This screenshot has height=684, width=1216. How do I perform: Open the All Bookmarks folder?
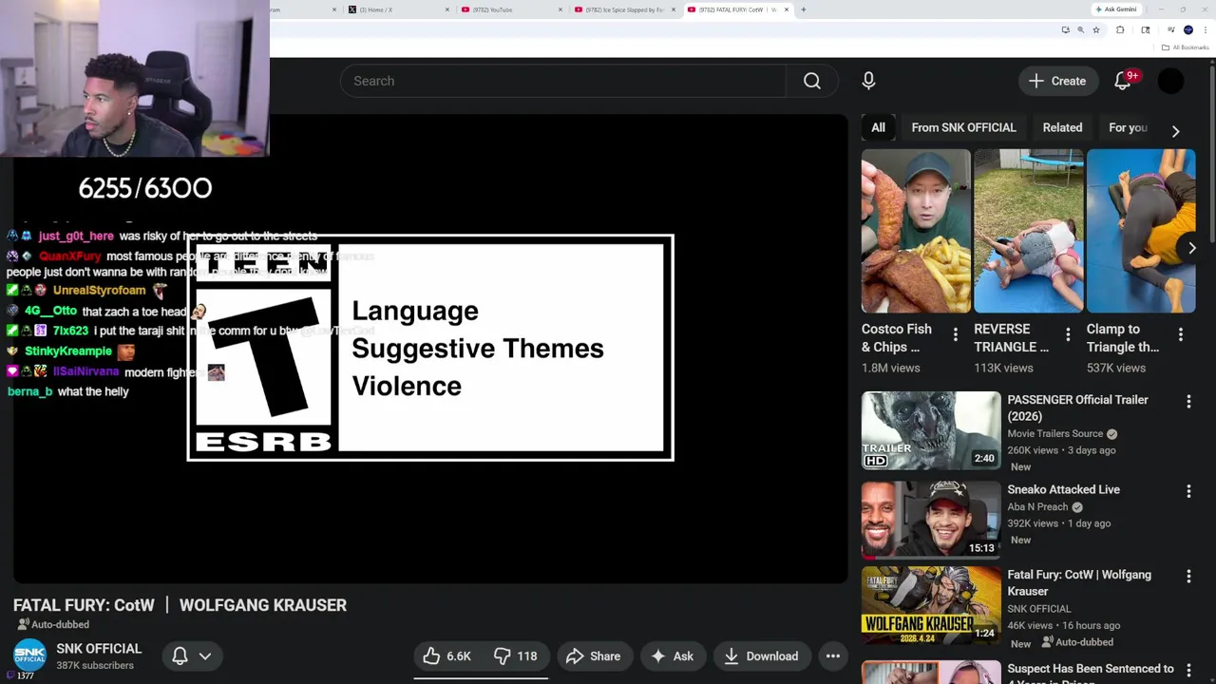tap(1186, 47)
